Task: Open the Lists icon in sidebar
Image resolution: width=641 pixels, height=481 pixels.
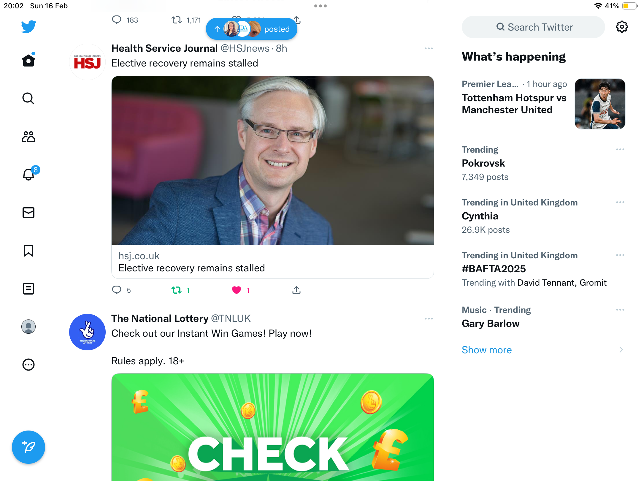Action: [28, 288]
